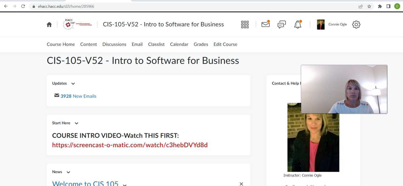Open subscription alerts via the chat bubble icon
The height and width of the screenshot is (186, 403).
point(281,24)
